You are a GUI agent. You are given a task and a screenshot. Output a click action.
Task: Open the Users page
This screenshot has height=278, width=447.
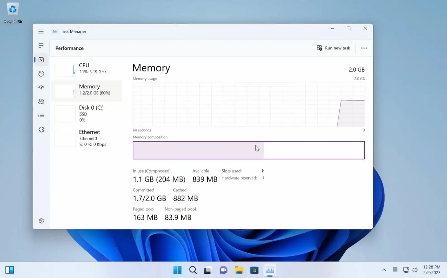tap(41, 101)
